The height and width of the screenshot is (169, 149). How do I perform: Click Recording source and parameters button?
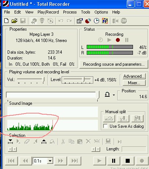[x=114, y=64]
